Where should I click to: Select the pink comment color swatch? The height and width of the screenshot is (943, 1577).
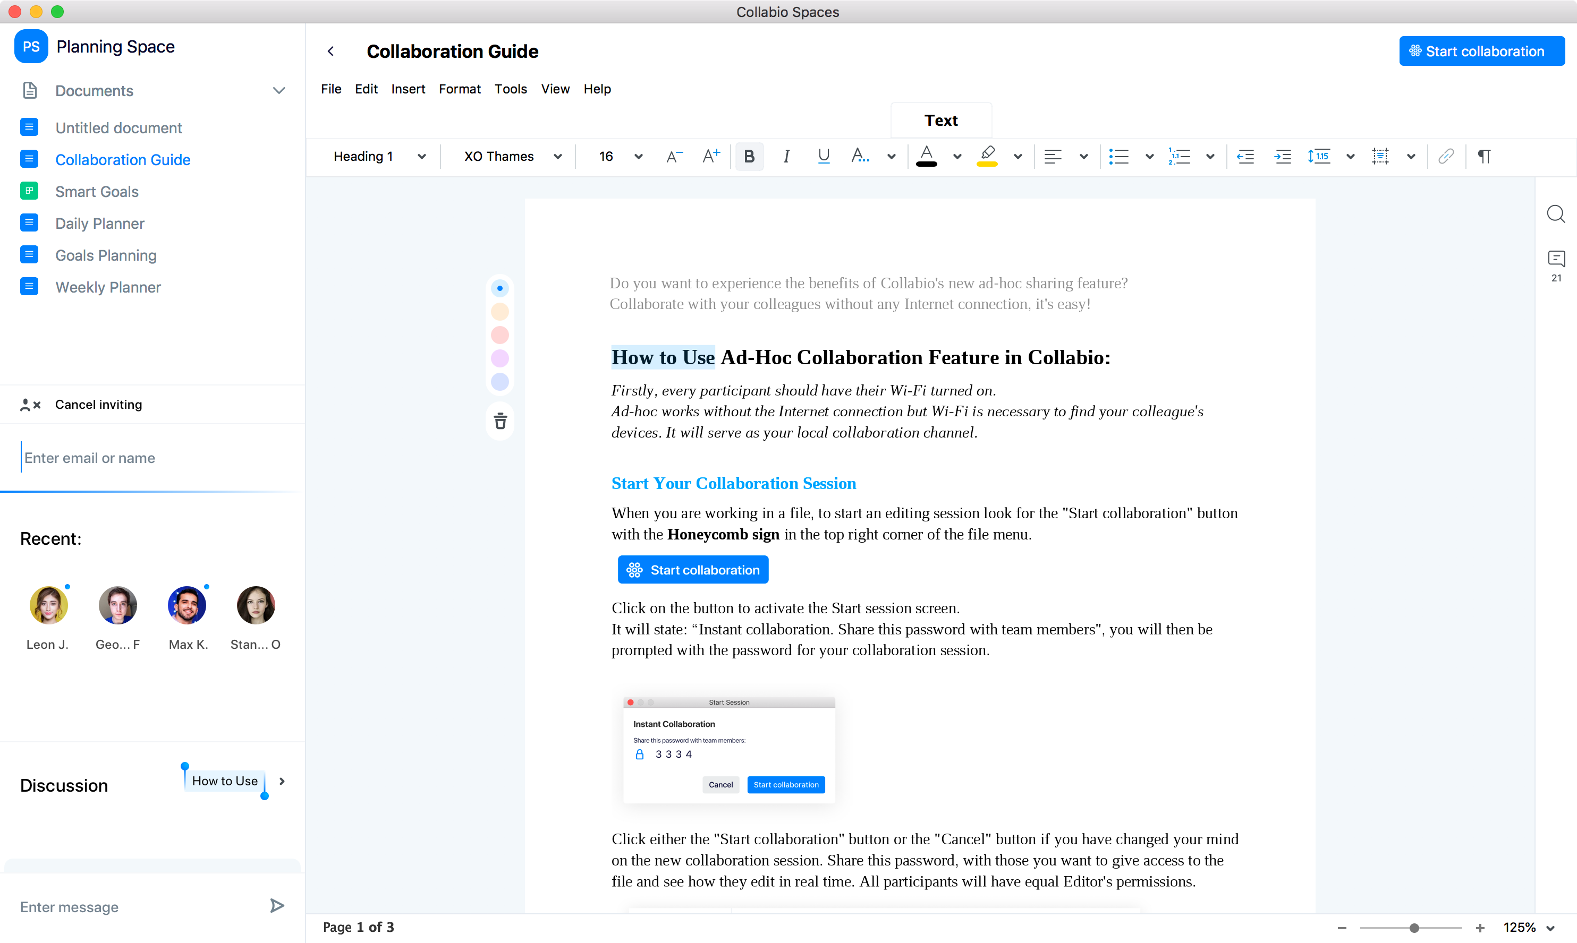500,335
